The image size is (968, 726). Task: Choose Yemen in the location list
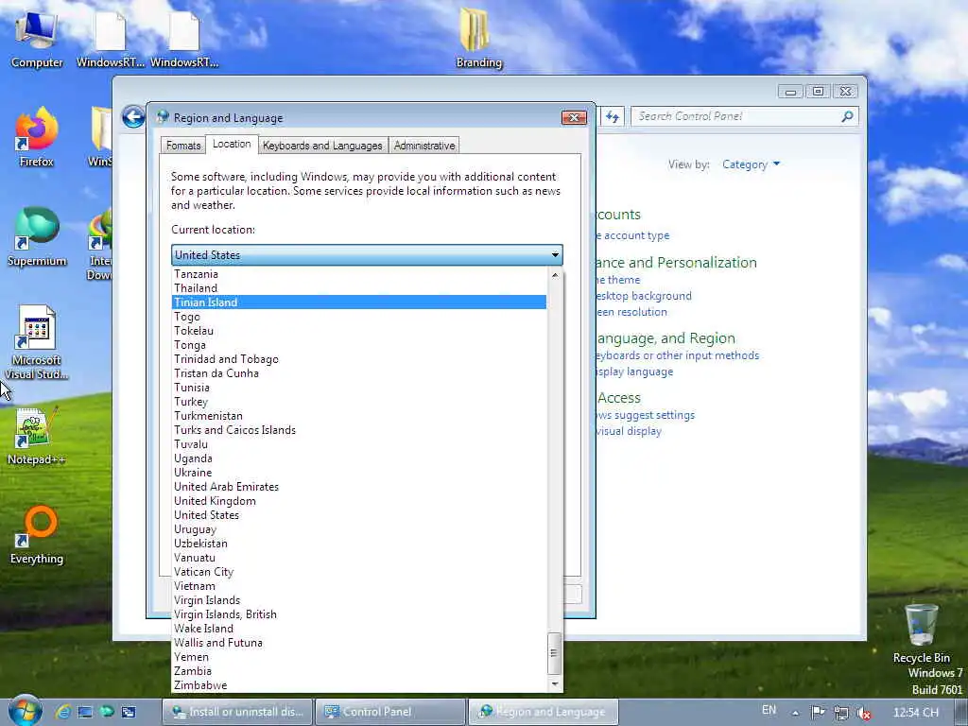click(358, 658)
